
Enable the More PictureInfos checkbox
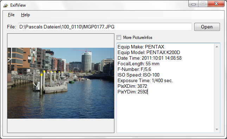coord(119,38)
